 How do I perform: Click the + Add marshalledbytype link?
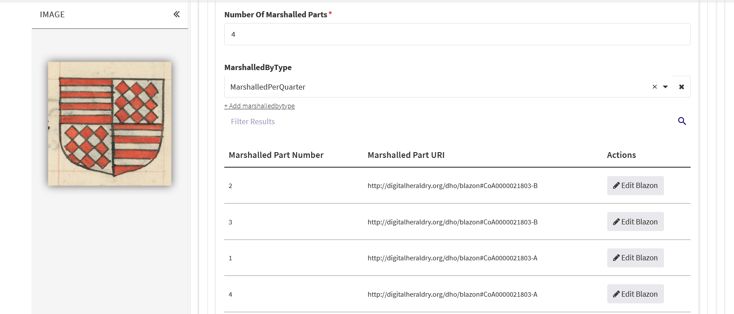(259, 106)
